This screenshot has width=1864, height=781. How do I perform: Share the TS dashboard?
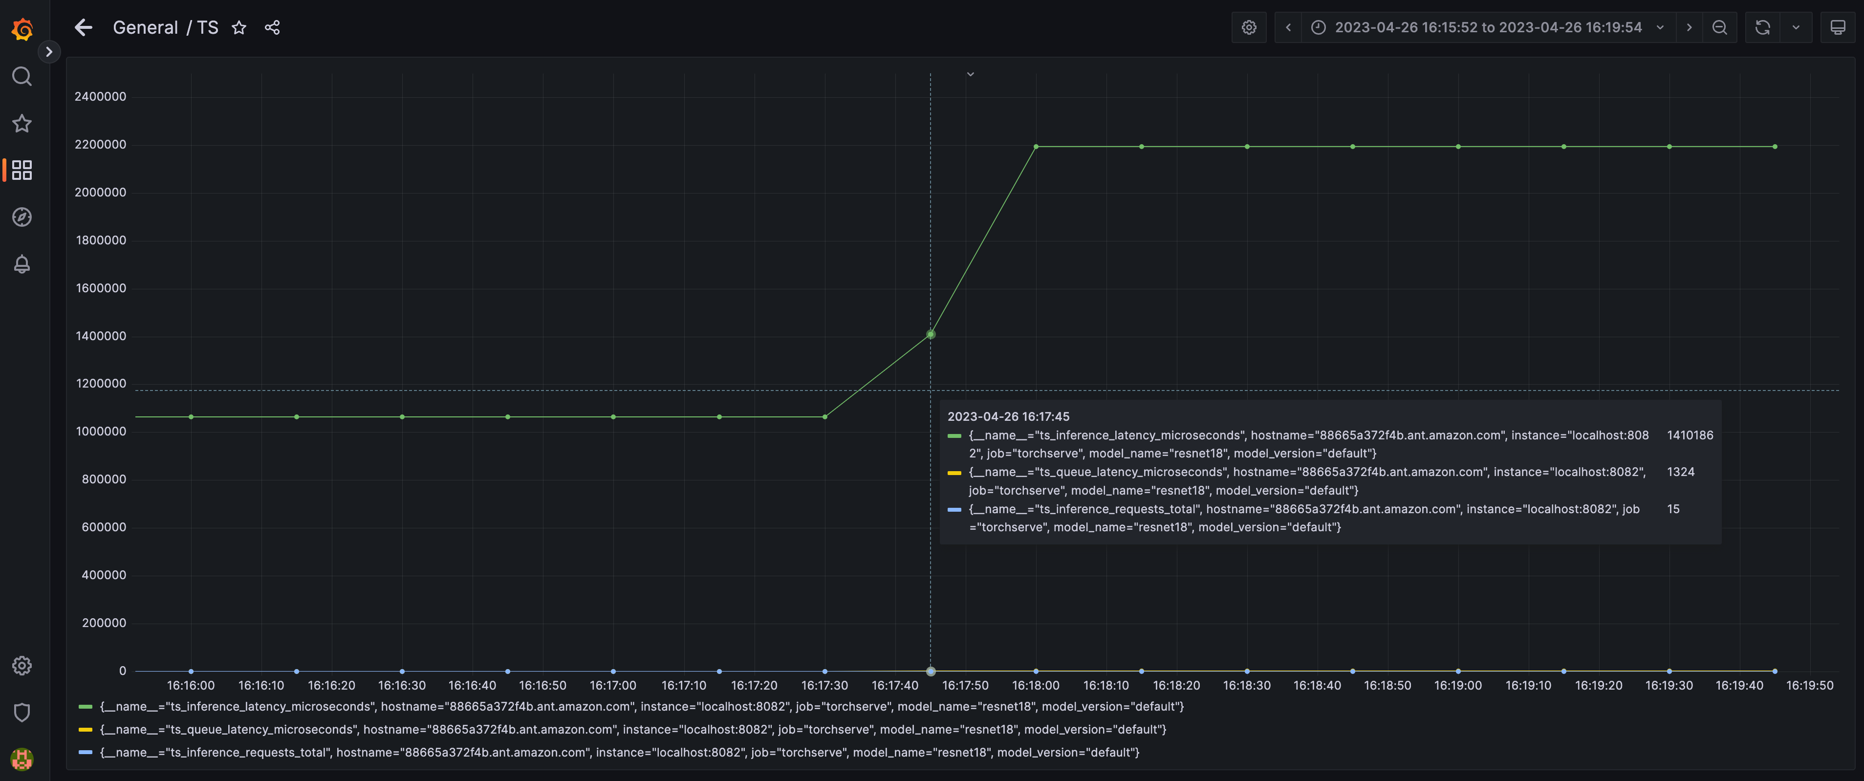(272, 27)
